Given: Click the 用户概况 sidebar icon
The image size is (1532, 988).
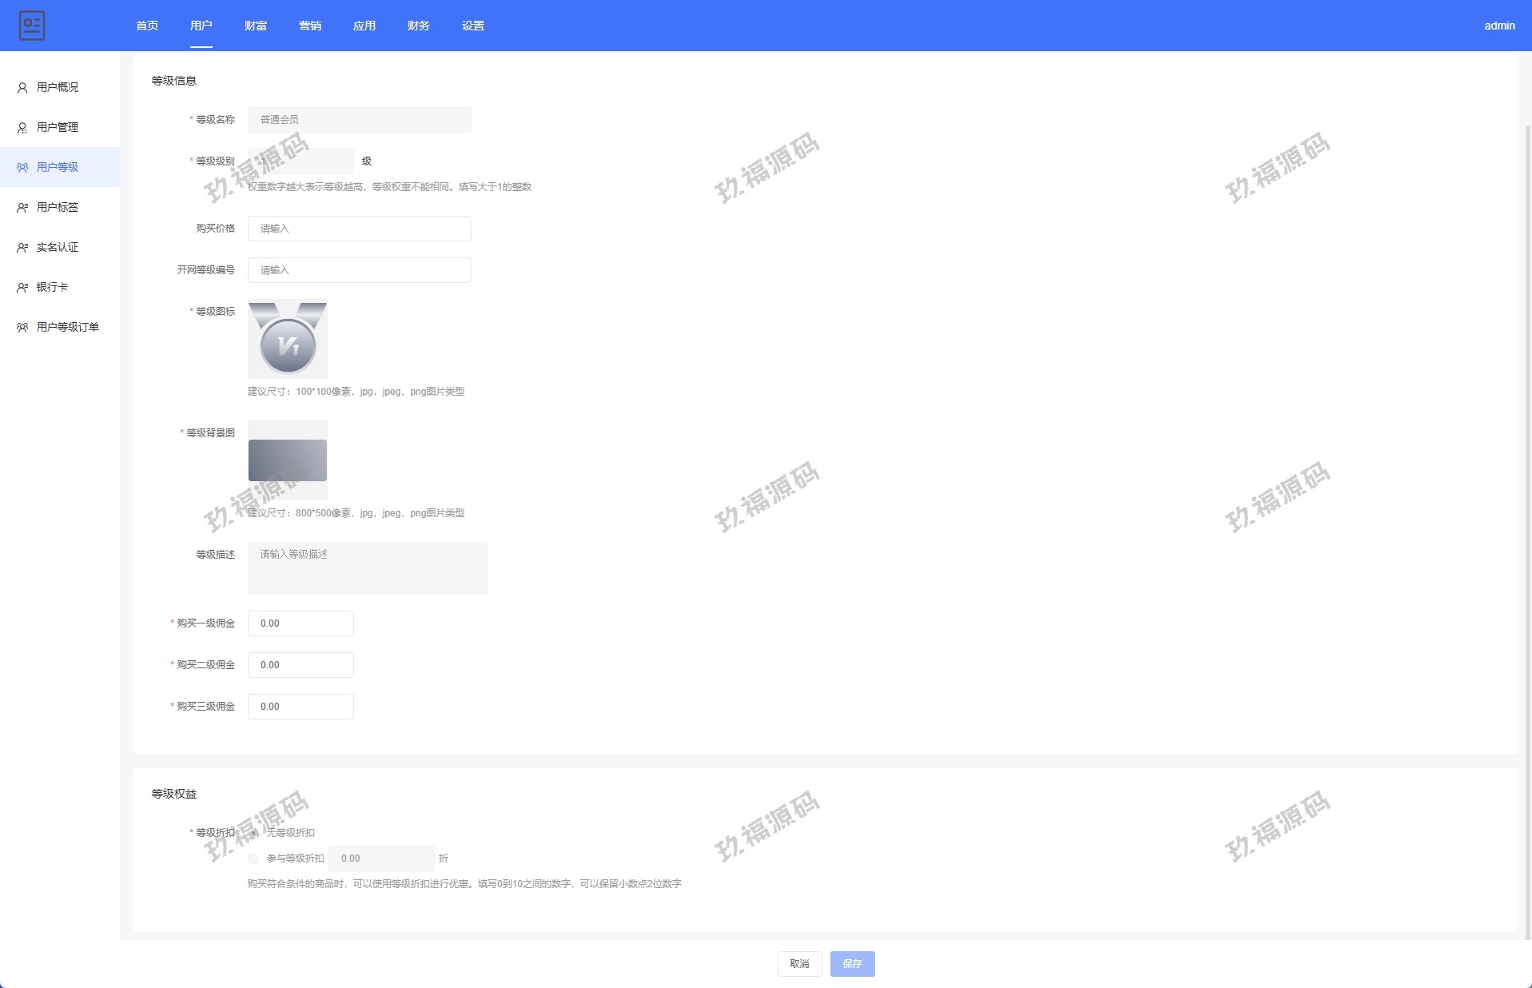Looking at the screenshot, I should pyautogui.click(x=22, y=88).
